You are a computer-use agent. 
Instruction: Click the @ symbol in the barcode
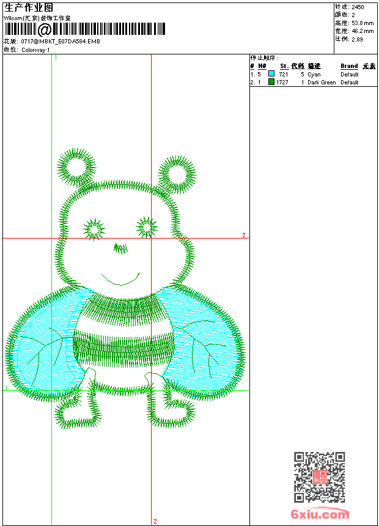45,29
